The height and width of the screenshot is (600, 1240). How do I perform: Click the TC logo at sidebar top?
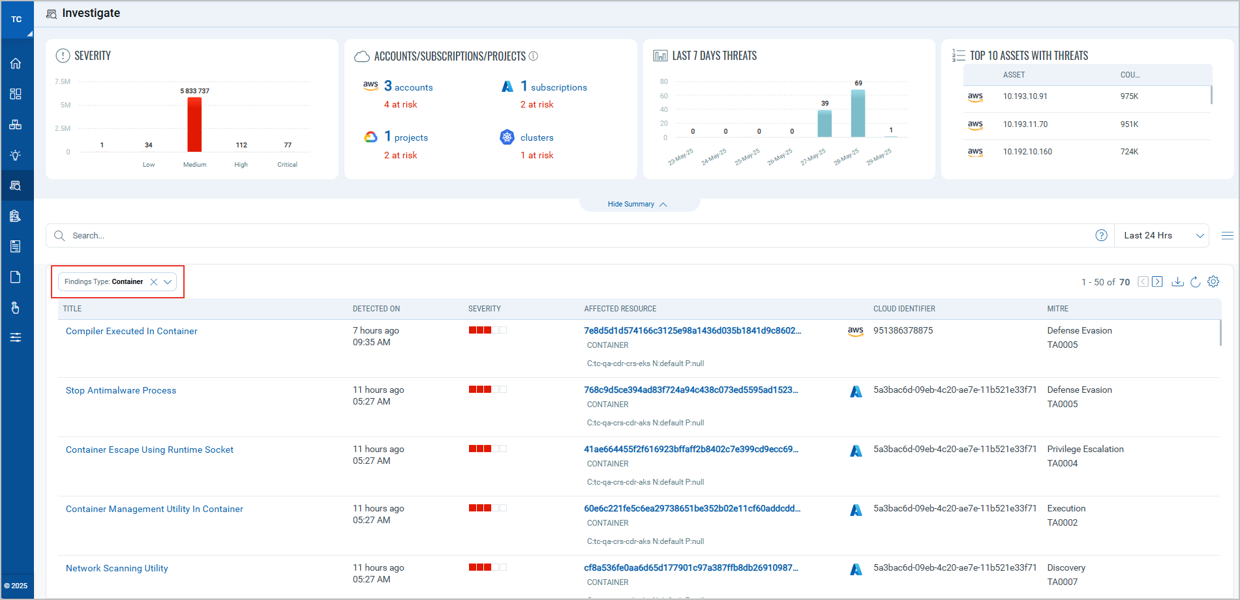[17, 20]
